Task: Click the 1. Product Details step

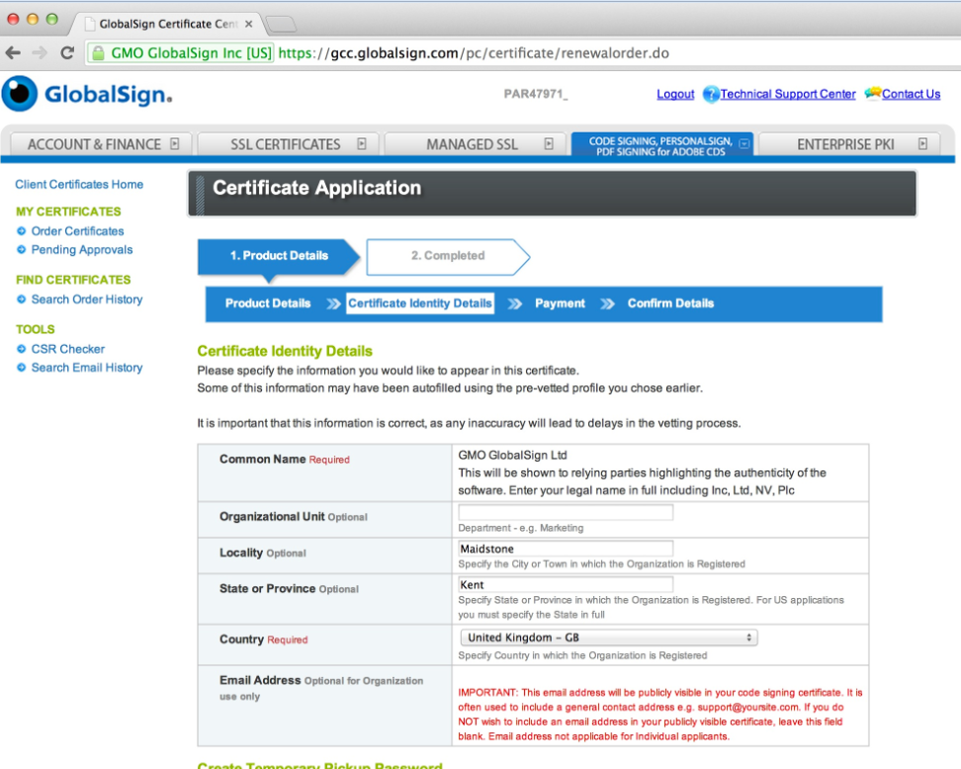Action: click(x=279, y=256)
